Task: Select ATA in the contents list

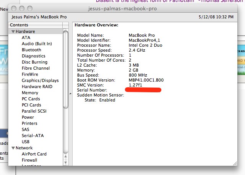Action: tap(26, 38)
